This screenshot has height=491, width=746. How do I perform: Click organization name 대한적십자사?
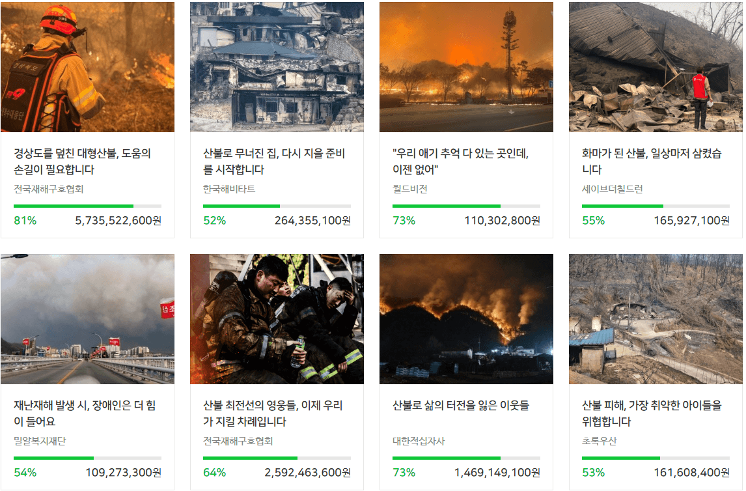click(418, 441)
